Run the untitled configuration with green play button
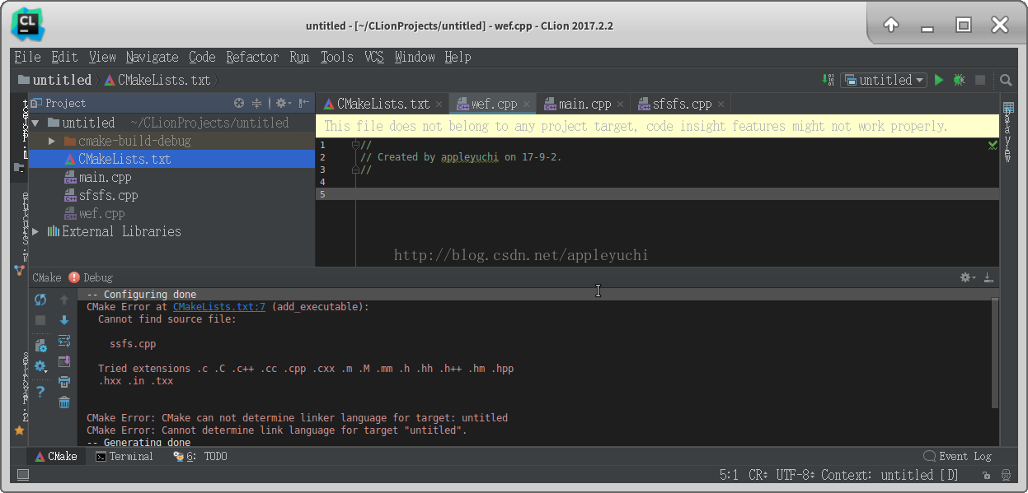This screenshot has width=1028, height=493. (x=938, y=80)
